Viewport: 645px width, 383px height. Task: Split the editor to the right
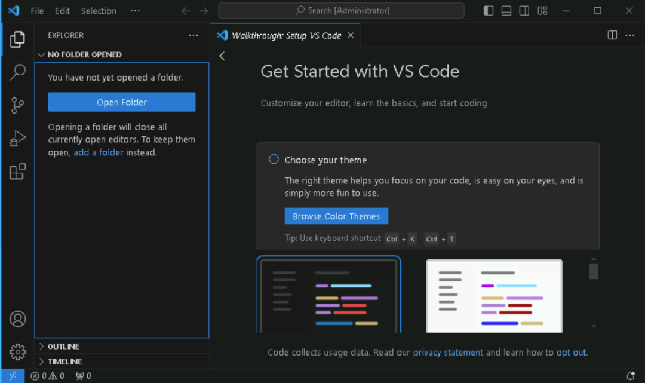(x=612, y=35)
